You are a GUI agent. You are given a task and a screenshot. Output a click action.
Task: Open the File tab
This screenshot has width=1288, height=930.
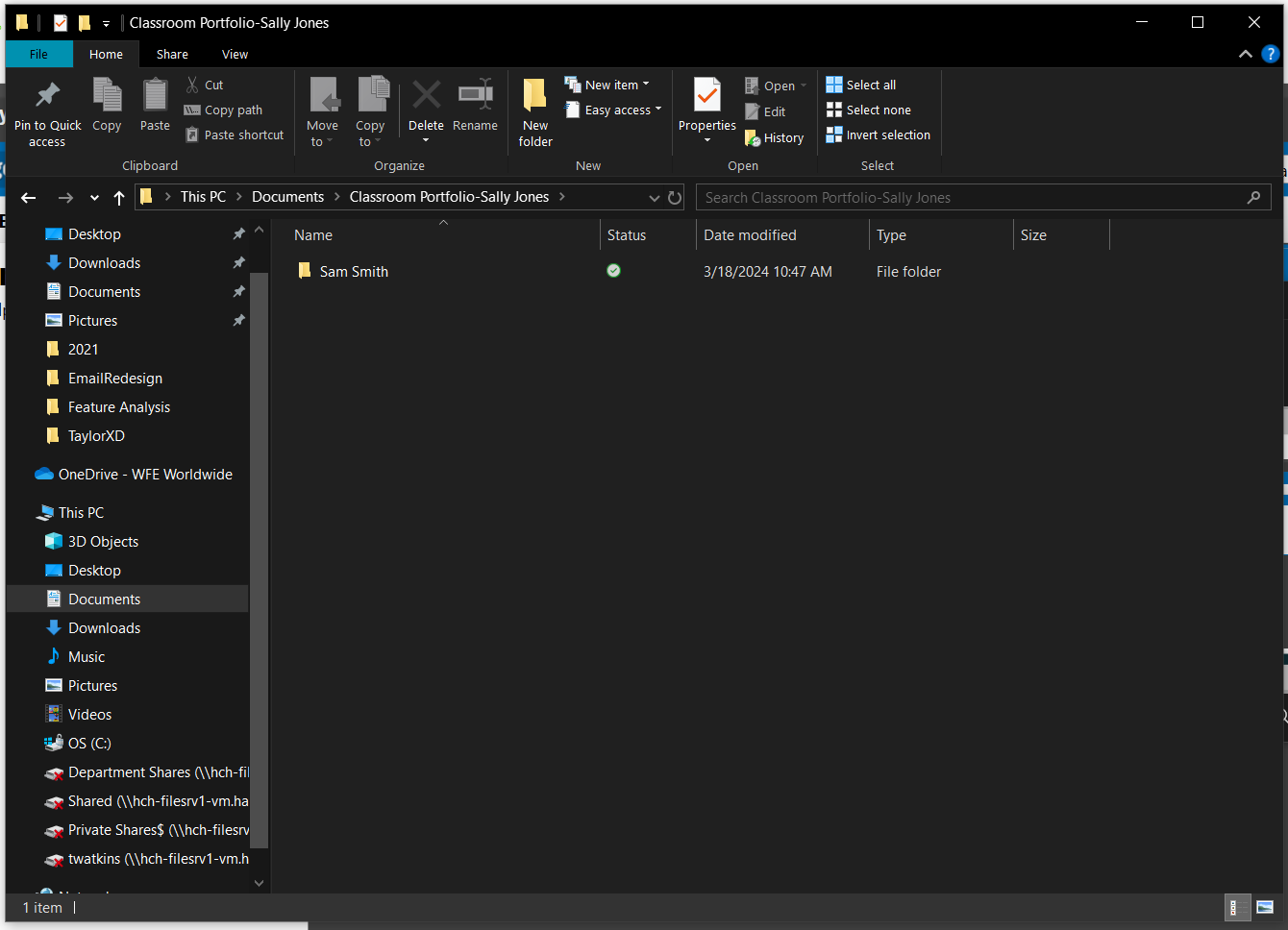38,54
